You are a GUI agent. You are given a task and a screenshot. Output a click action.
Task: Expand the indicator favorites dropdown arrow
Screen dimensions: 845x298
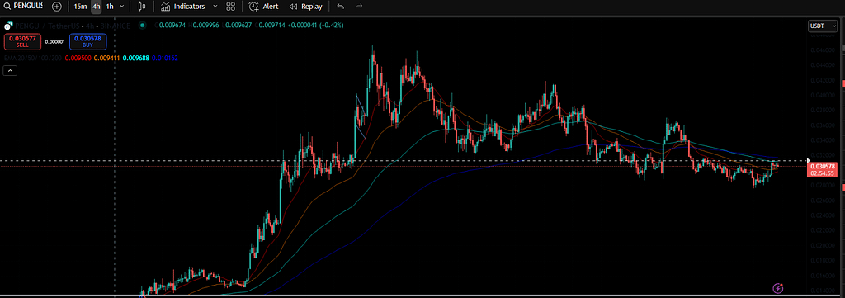pyautogui.click(x=215, y=7)
